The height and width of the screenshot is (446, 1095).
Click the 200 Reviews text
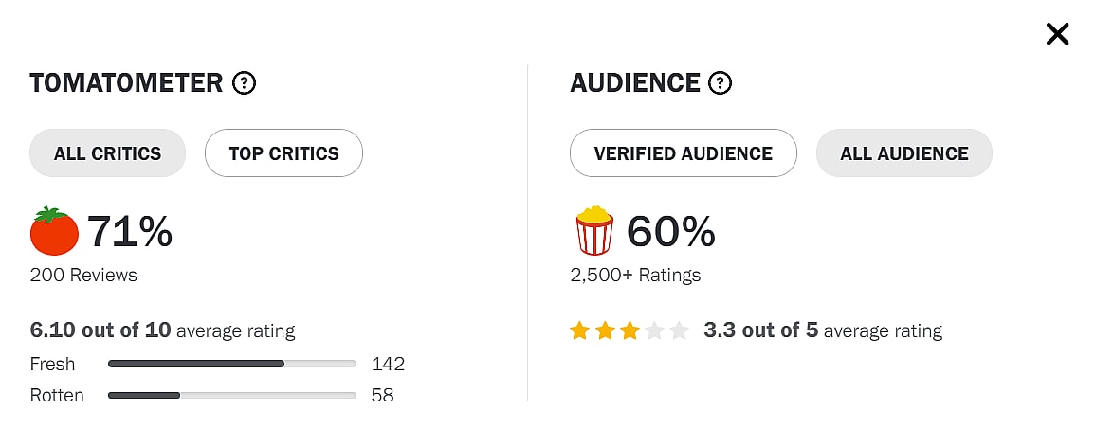83,276
